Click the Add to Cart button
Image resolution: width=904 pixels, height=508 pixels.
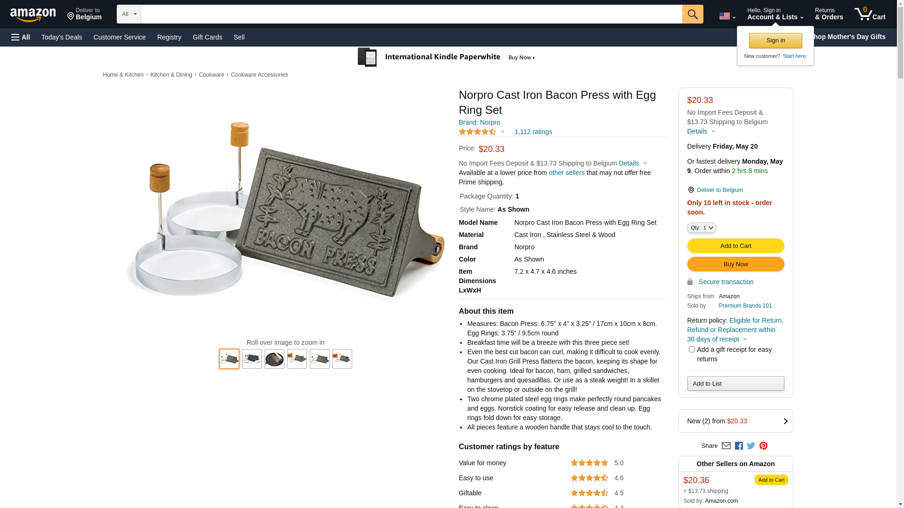pyautogui.click(x=735, y=246)
